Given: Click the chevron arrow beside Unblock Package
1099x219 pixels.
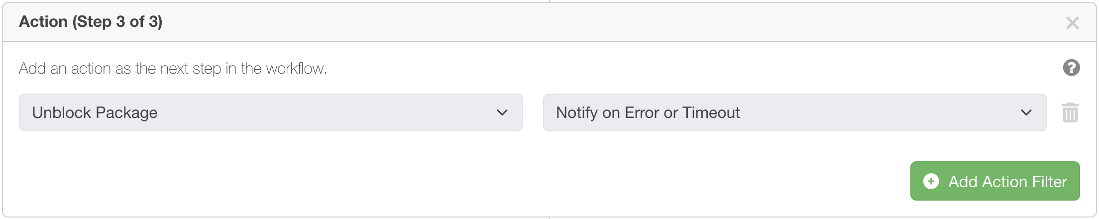Looking at the screenshot, I should point(502,112).
